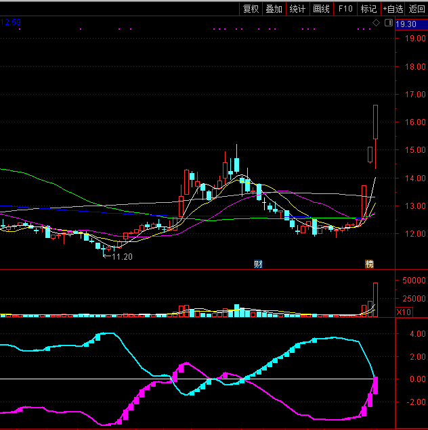
Task: Click the 标记 mark button
Action: point(368,9)
